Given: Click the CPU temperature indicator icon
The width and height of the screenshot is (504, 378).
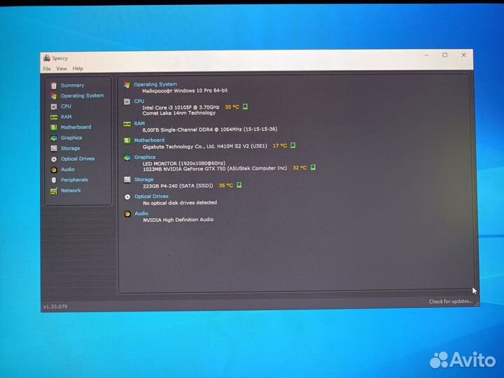Looking at the screenshot, I should [245, 106].
